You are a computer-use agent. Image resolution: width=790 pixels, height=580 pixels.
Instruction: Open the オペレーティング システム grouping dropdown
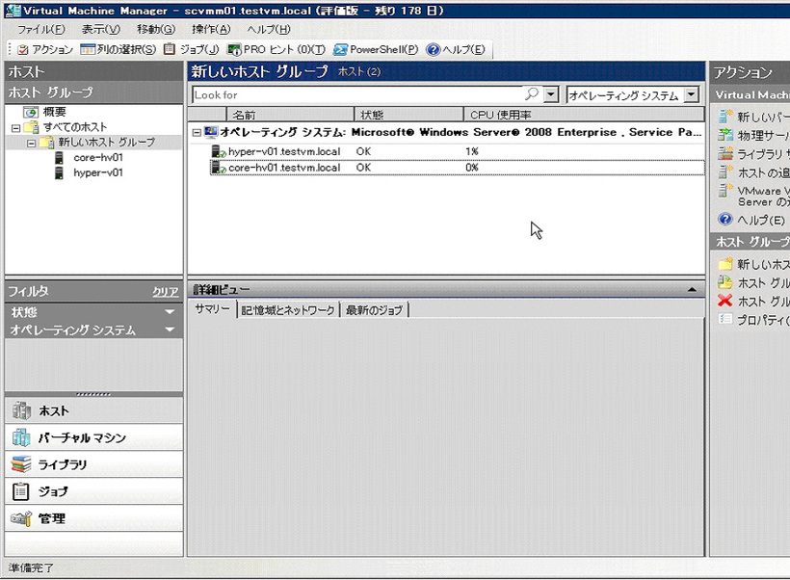coord(692,95)
